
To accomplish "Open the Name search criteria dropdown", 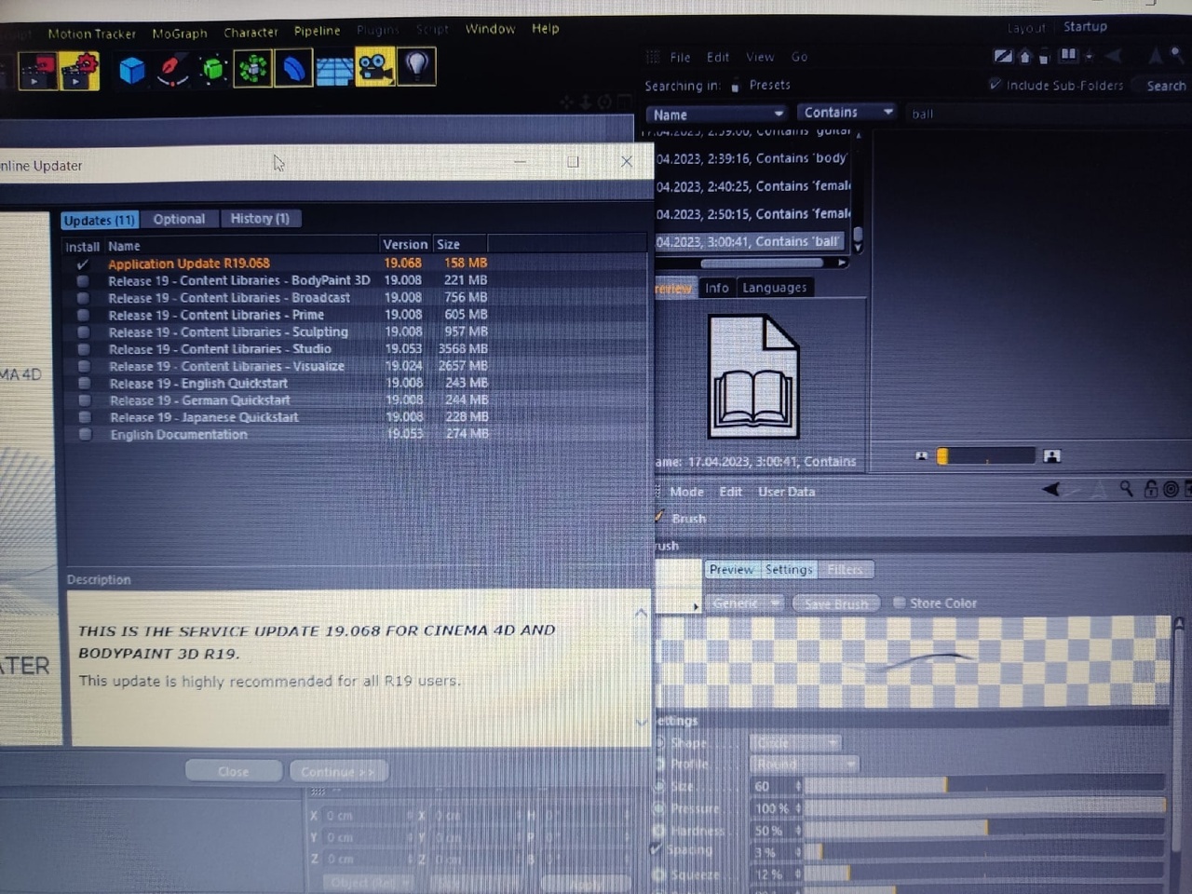I will (718, 115).
